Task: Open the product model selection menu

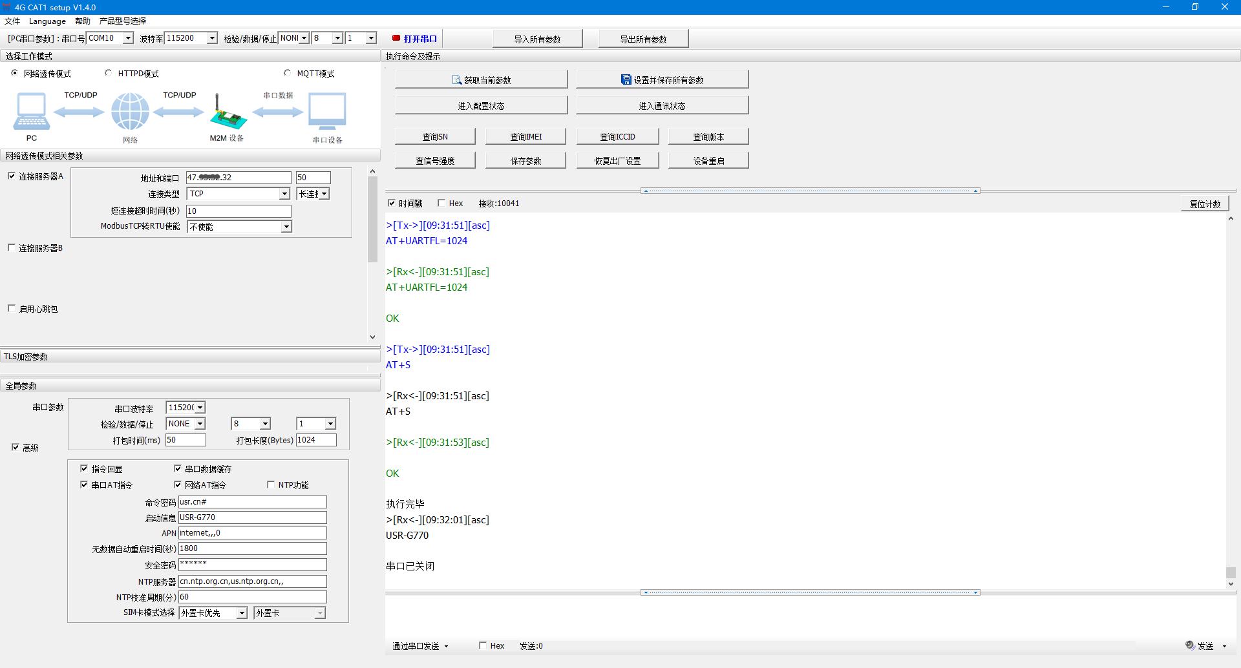Action: (122, 21)
